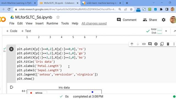Open cell editor settings gear
Viewport: 176px width, 99px height.
pos(156,44)
